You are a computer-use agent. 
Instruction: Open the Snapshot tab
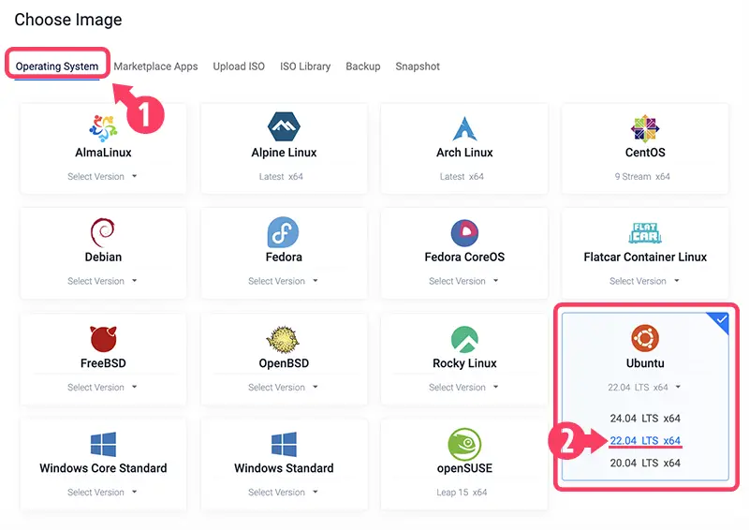418,66
